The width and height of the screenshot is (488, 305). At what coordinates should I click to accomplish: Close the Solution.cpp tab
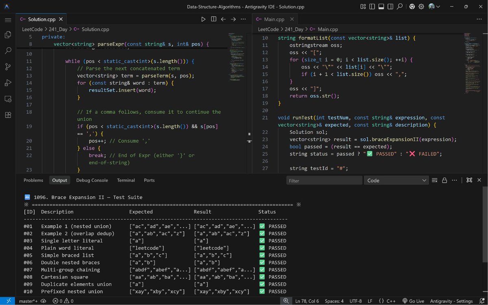(61, 19)
